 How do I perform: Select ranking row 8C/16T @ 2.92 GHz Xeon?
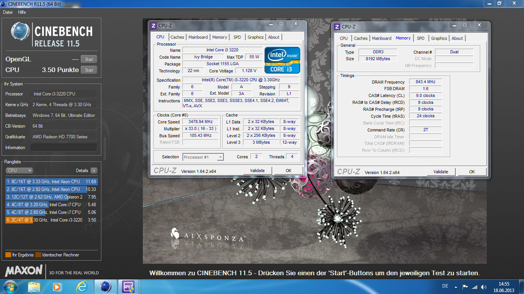coord(51,189)
